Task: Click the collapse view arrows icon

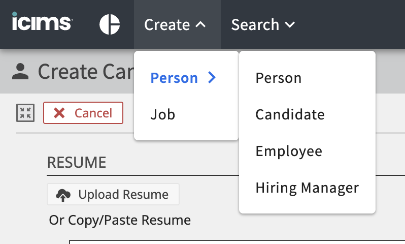Action: (25, 113)
